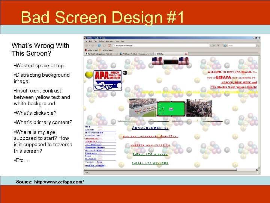The height and width of the screenshot is (203, 270).
Task: Click the Home link in sidebar
Action: 88,127
